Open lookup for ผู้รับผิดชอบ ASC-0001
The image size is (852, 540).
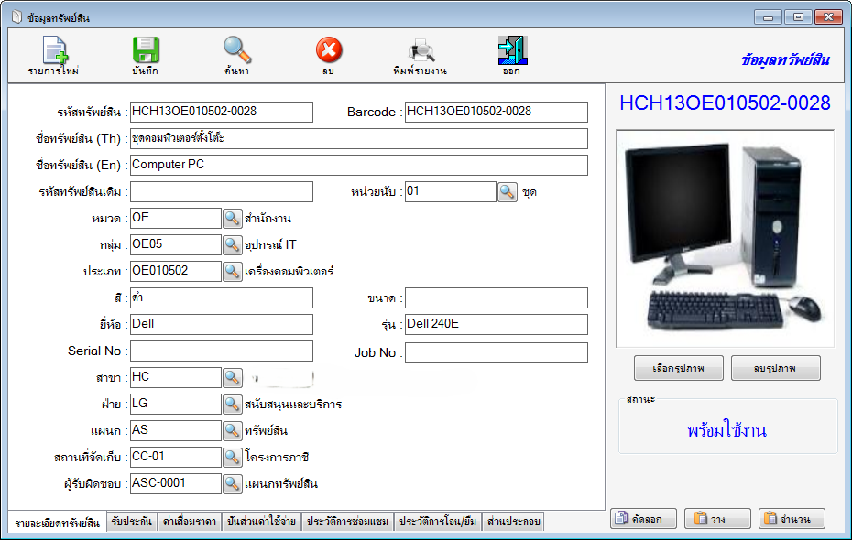point(232,483)
